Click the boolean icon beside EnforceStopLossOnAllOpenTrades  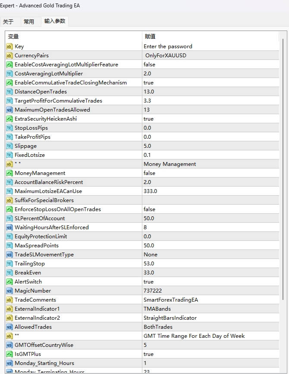[9, 209]
